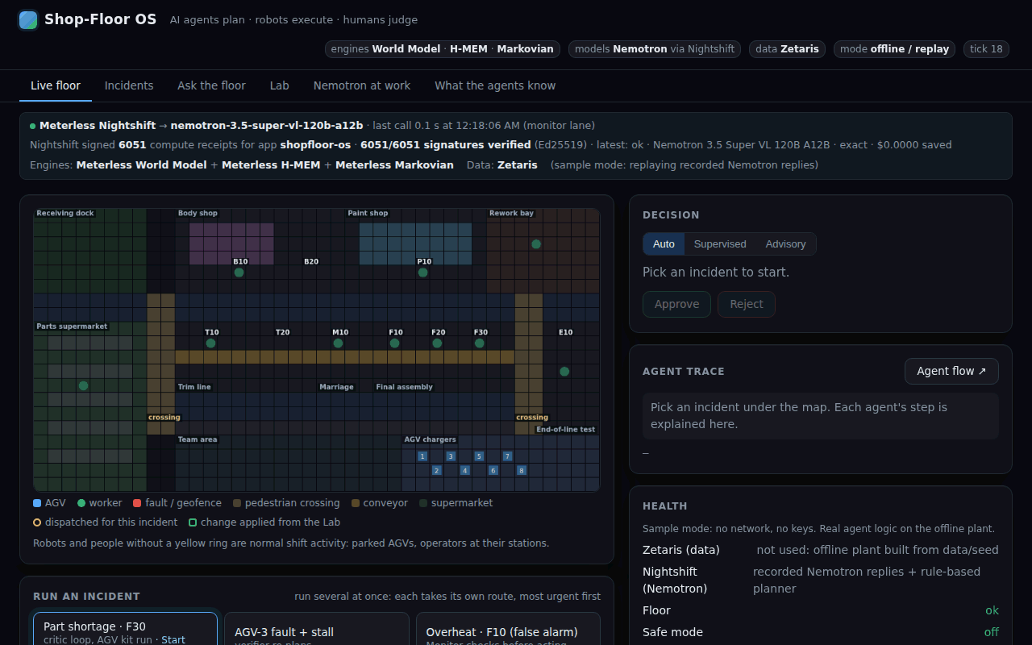1032x645 pixels.
Task: Open the Incidents tab
Action: [129, 85]
